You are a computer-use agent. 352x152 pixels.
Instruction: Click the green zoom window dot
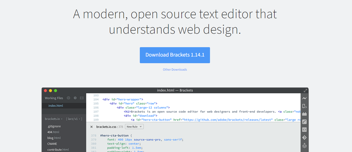(56, 90)
